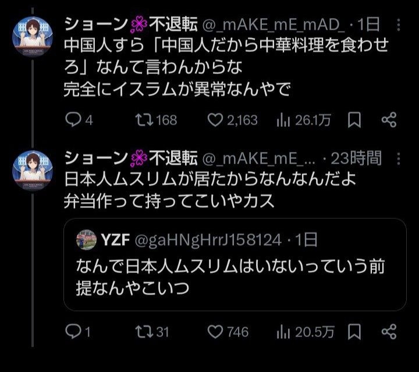Screen dimensions: 419x372
Task: View analytics showing 26.1万 views
Action: click(283, 120)
